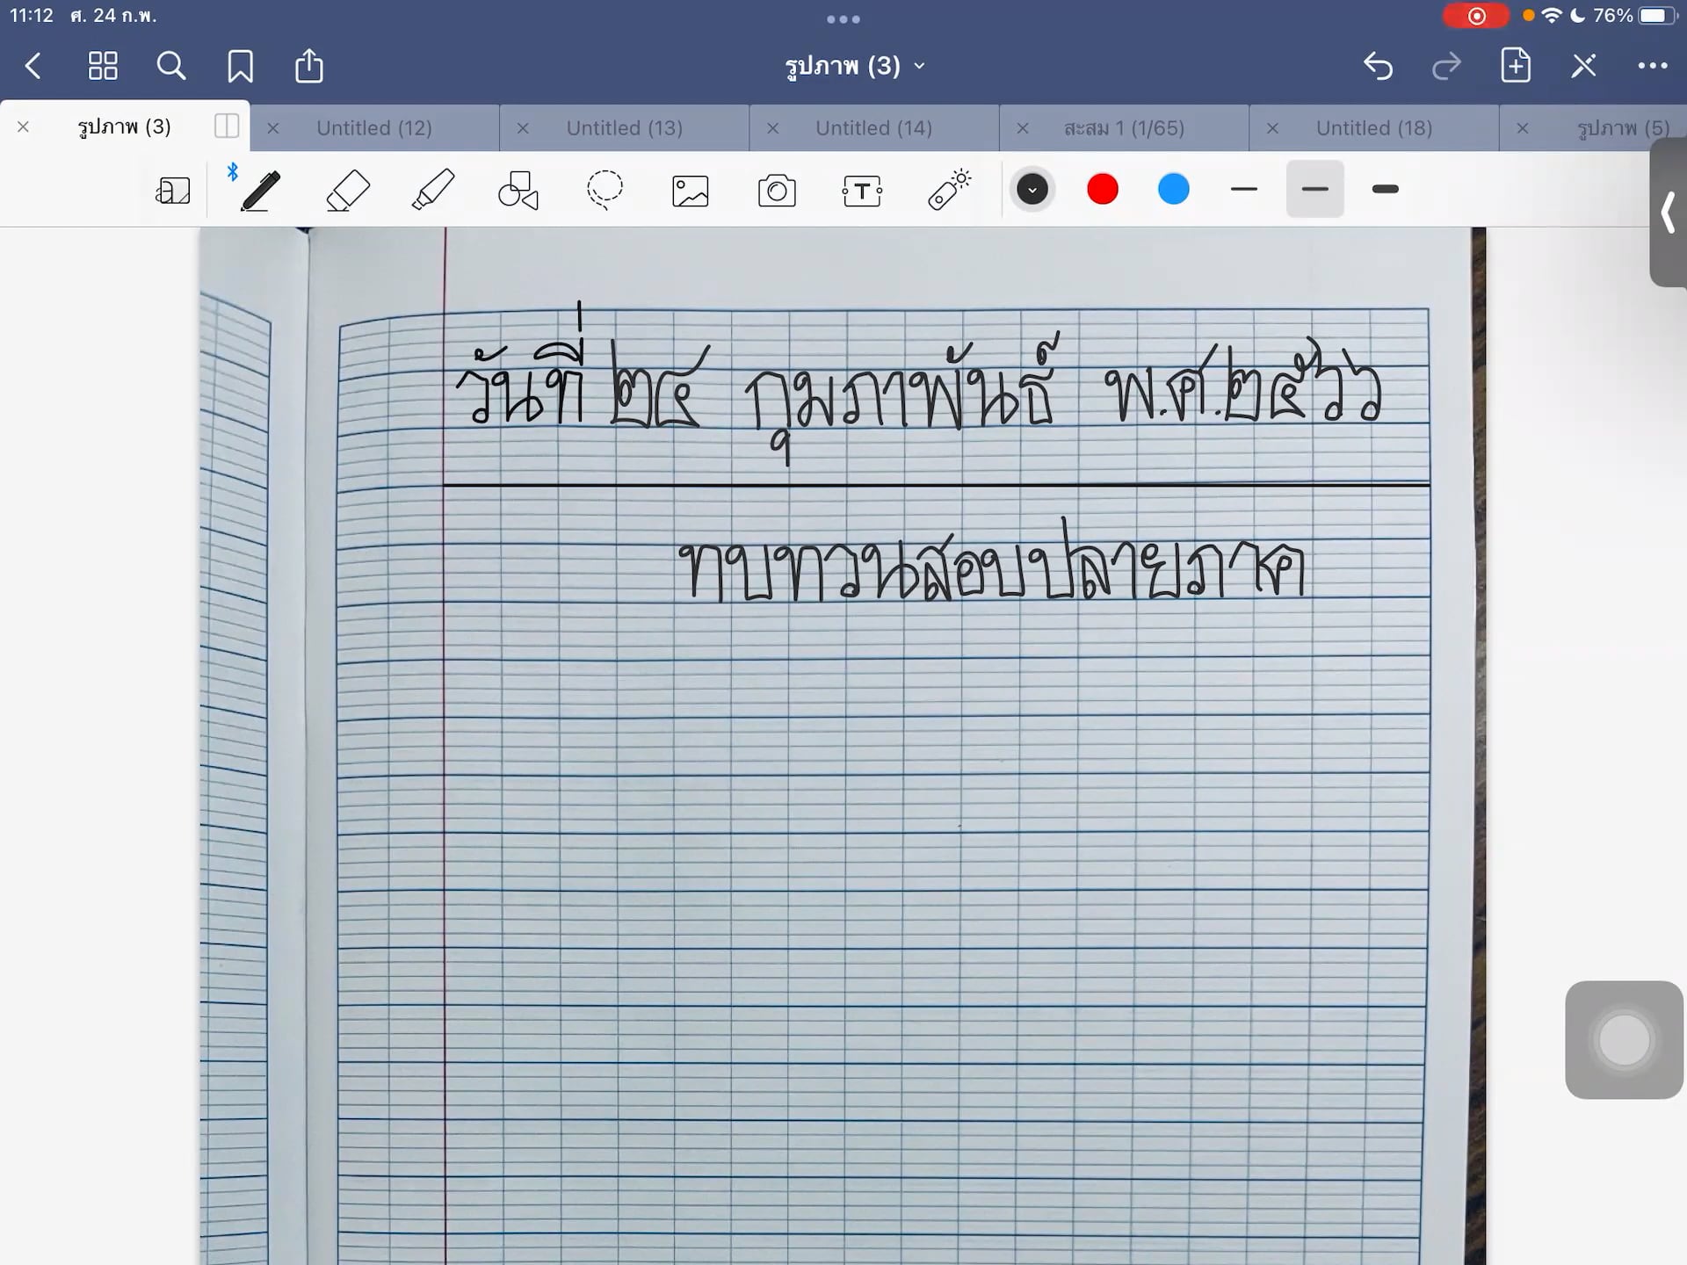Select the red pen color

pyautogui.click(x=1103, y=190)
